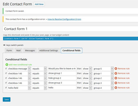Open the hello-field dropdown

click(19, 88)
